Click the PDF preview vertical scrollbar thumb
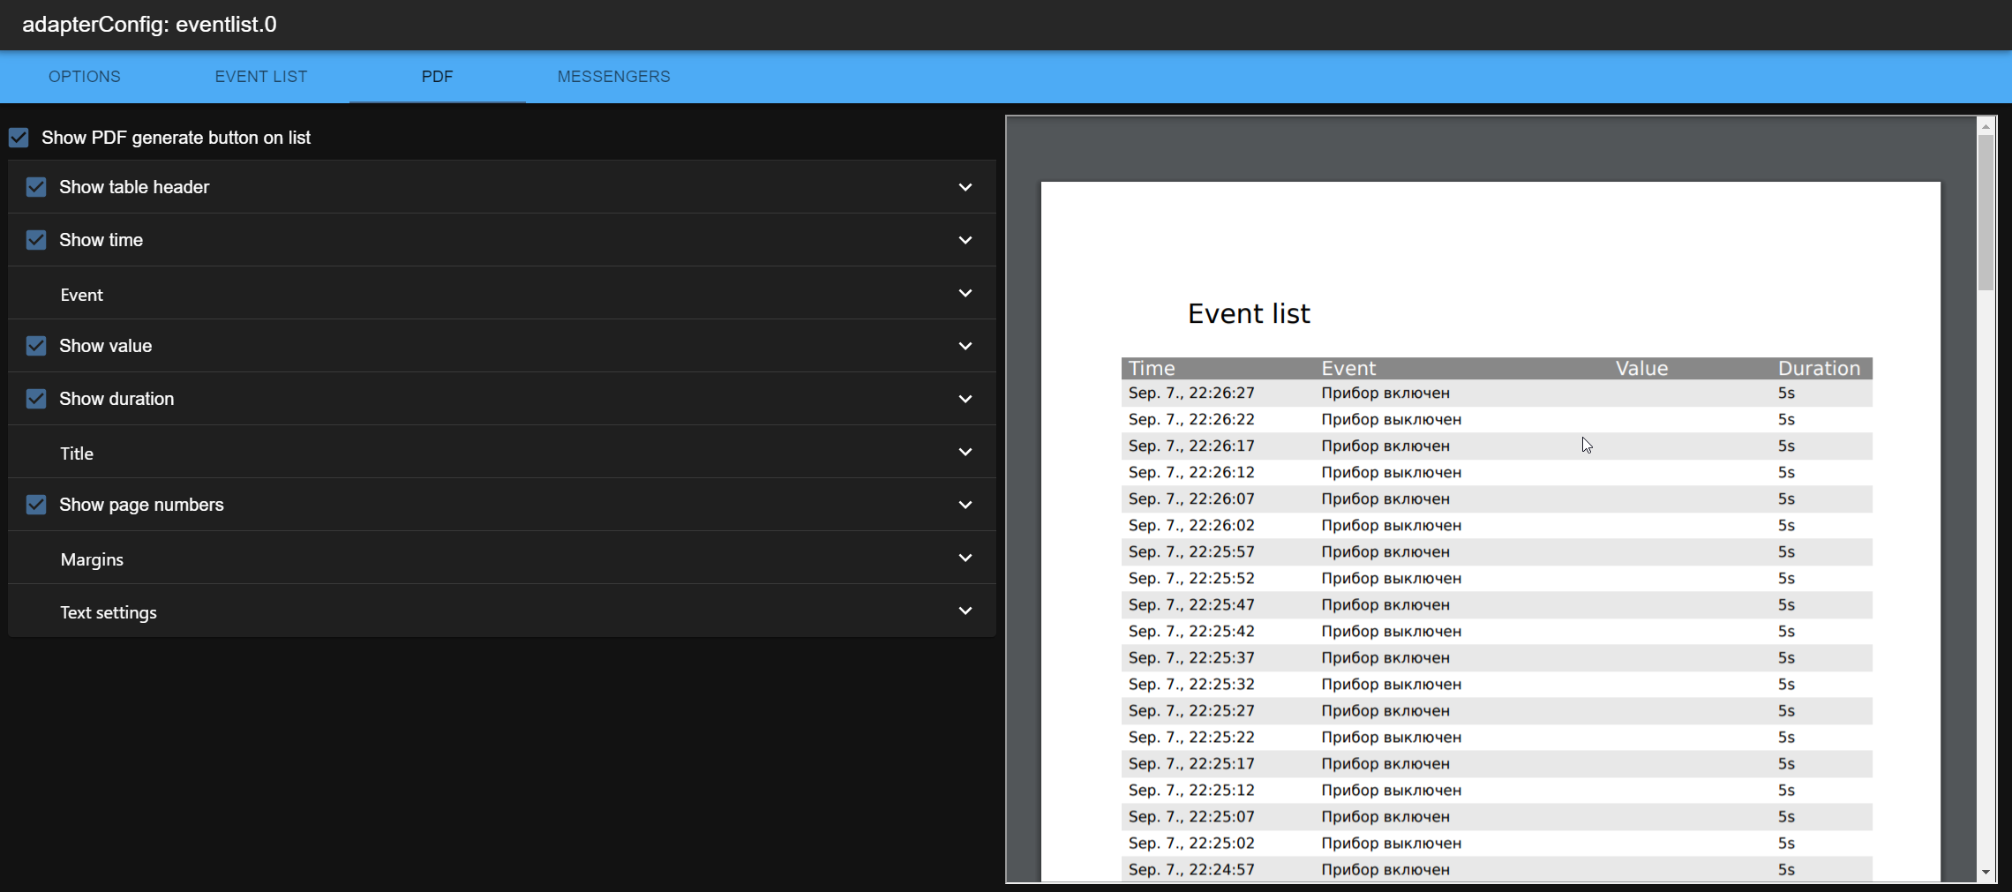Screen dimensions: 2012x892 1986,213
